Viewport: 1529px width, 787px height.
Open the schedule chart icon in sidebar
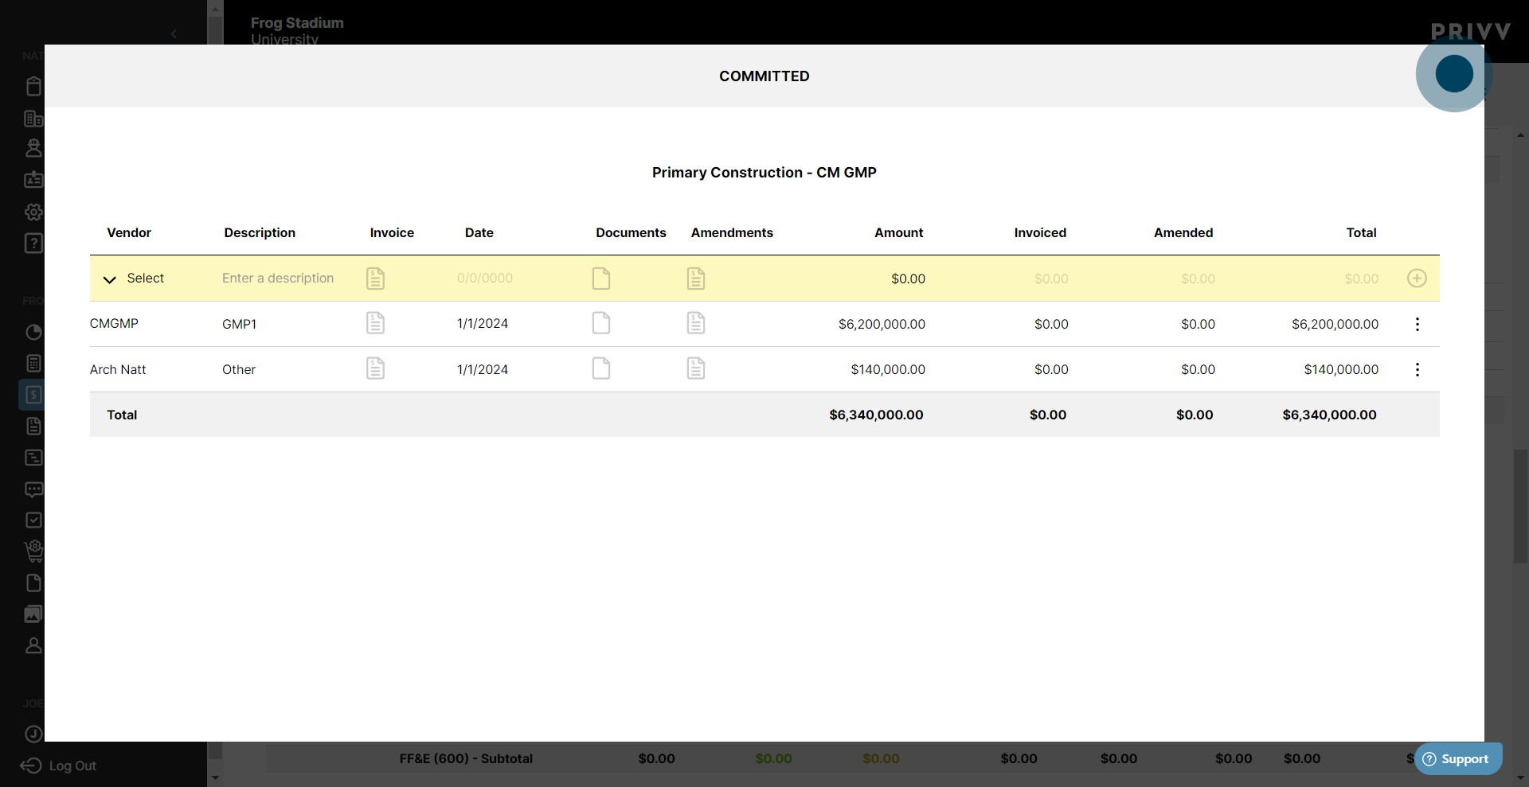point(33,458)
